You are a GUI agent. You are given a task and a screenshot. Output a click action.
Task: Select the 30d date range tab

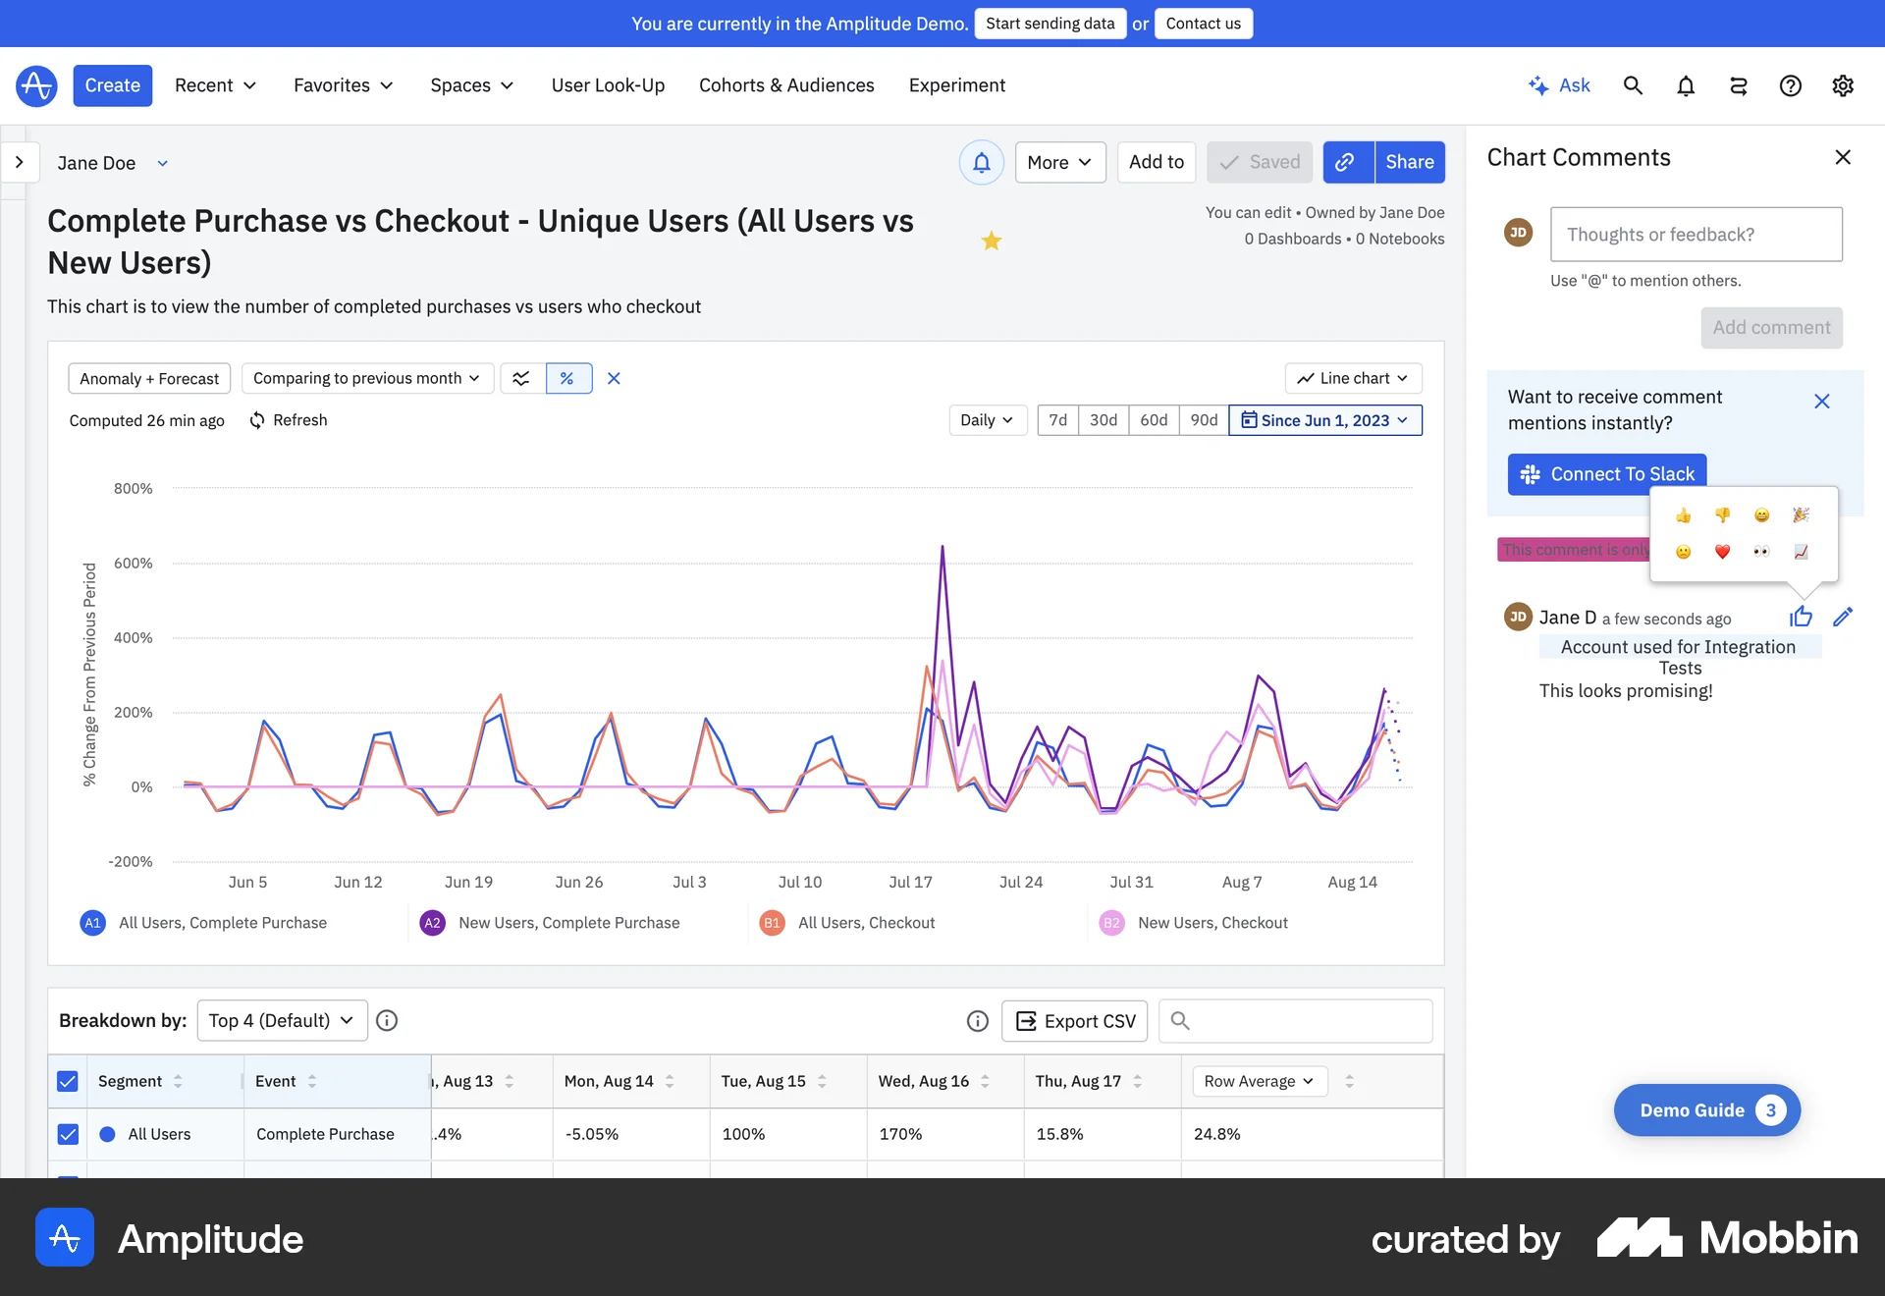pyautogui.click(x=1103, y=420)
